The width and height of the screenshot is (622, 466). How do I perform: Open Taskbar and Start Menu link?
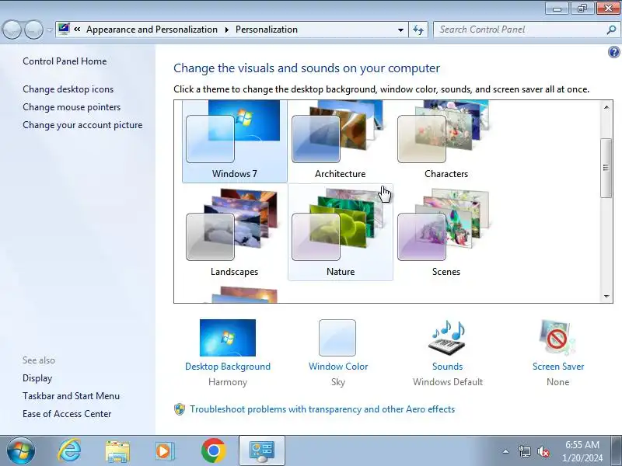coord(71,396)
